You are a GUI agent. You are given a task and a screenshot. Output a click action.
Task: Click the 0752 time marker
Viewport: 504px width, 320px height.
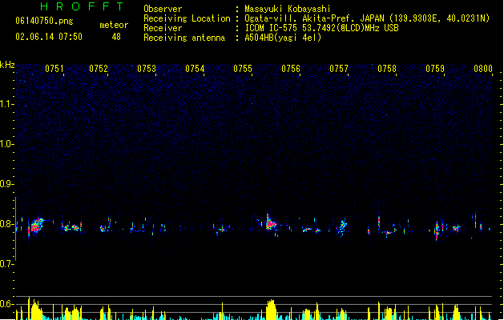99,69
